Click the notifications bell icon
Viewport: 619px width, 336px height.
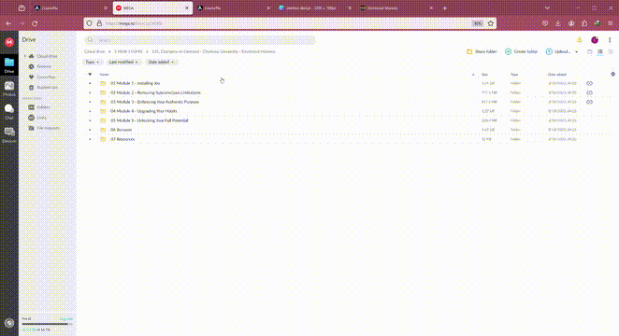pos(580,40)
